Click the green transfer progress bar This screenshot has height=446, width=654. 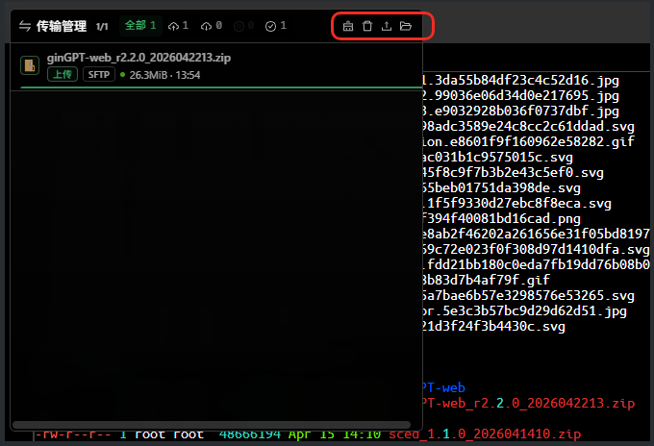(x=219, y=87)
